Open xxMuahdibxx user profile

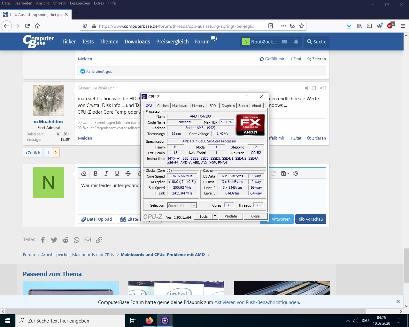click(x=49, y=121)
